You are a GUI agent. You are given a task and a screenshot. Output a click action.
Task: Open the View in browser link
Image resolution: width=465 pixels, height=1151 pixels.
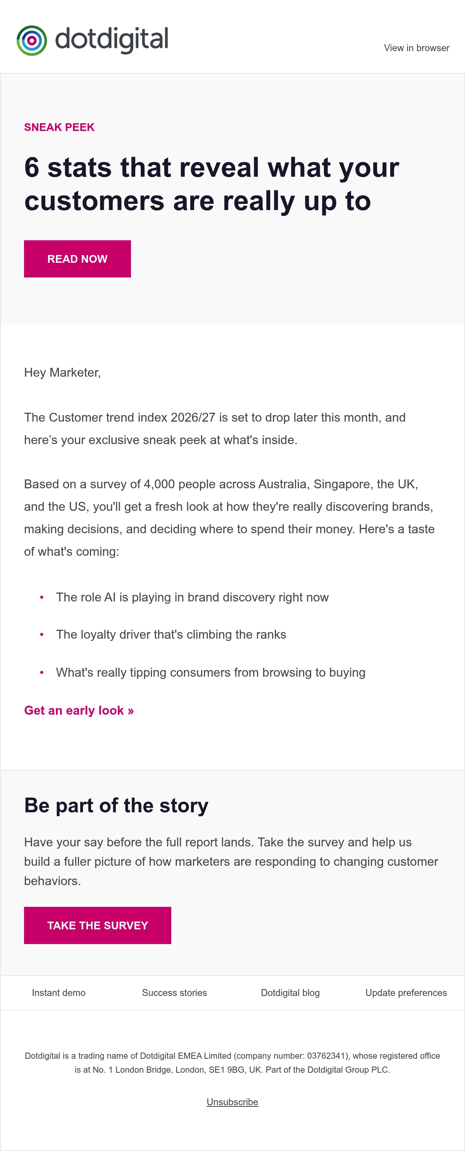pos(416,48)
